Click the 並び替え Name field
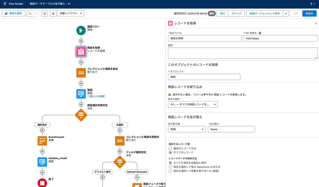Viewport: 319px width, 187px height. (231, 129)
